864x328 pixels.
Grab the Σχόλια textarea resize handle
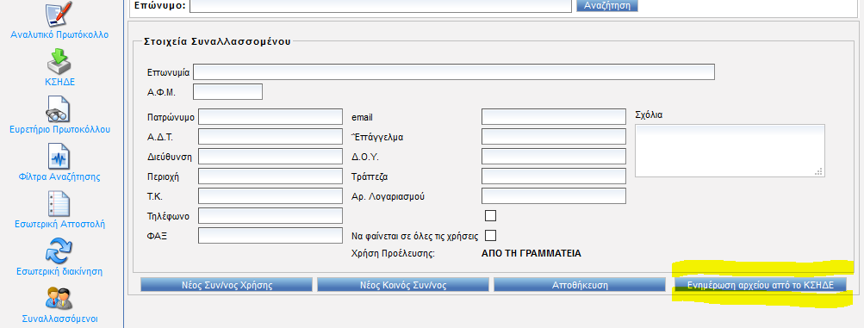819,171
